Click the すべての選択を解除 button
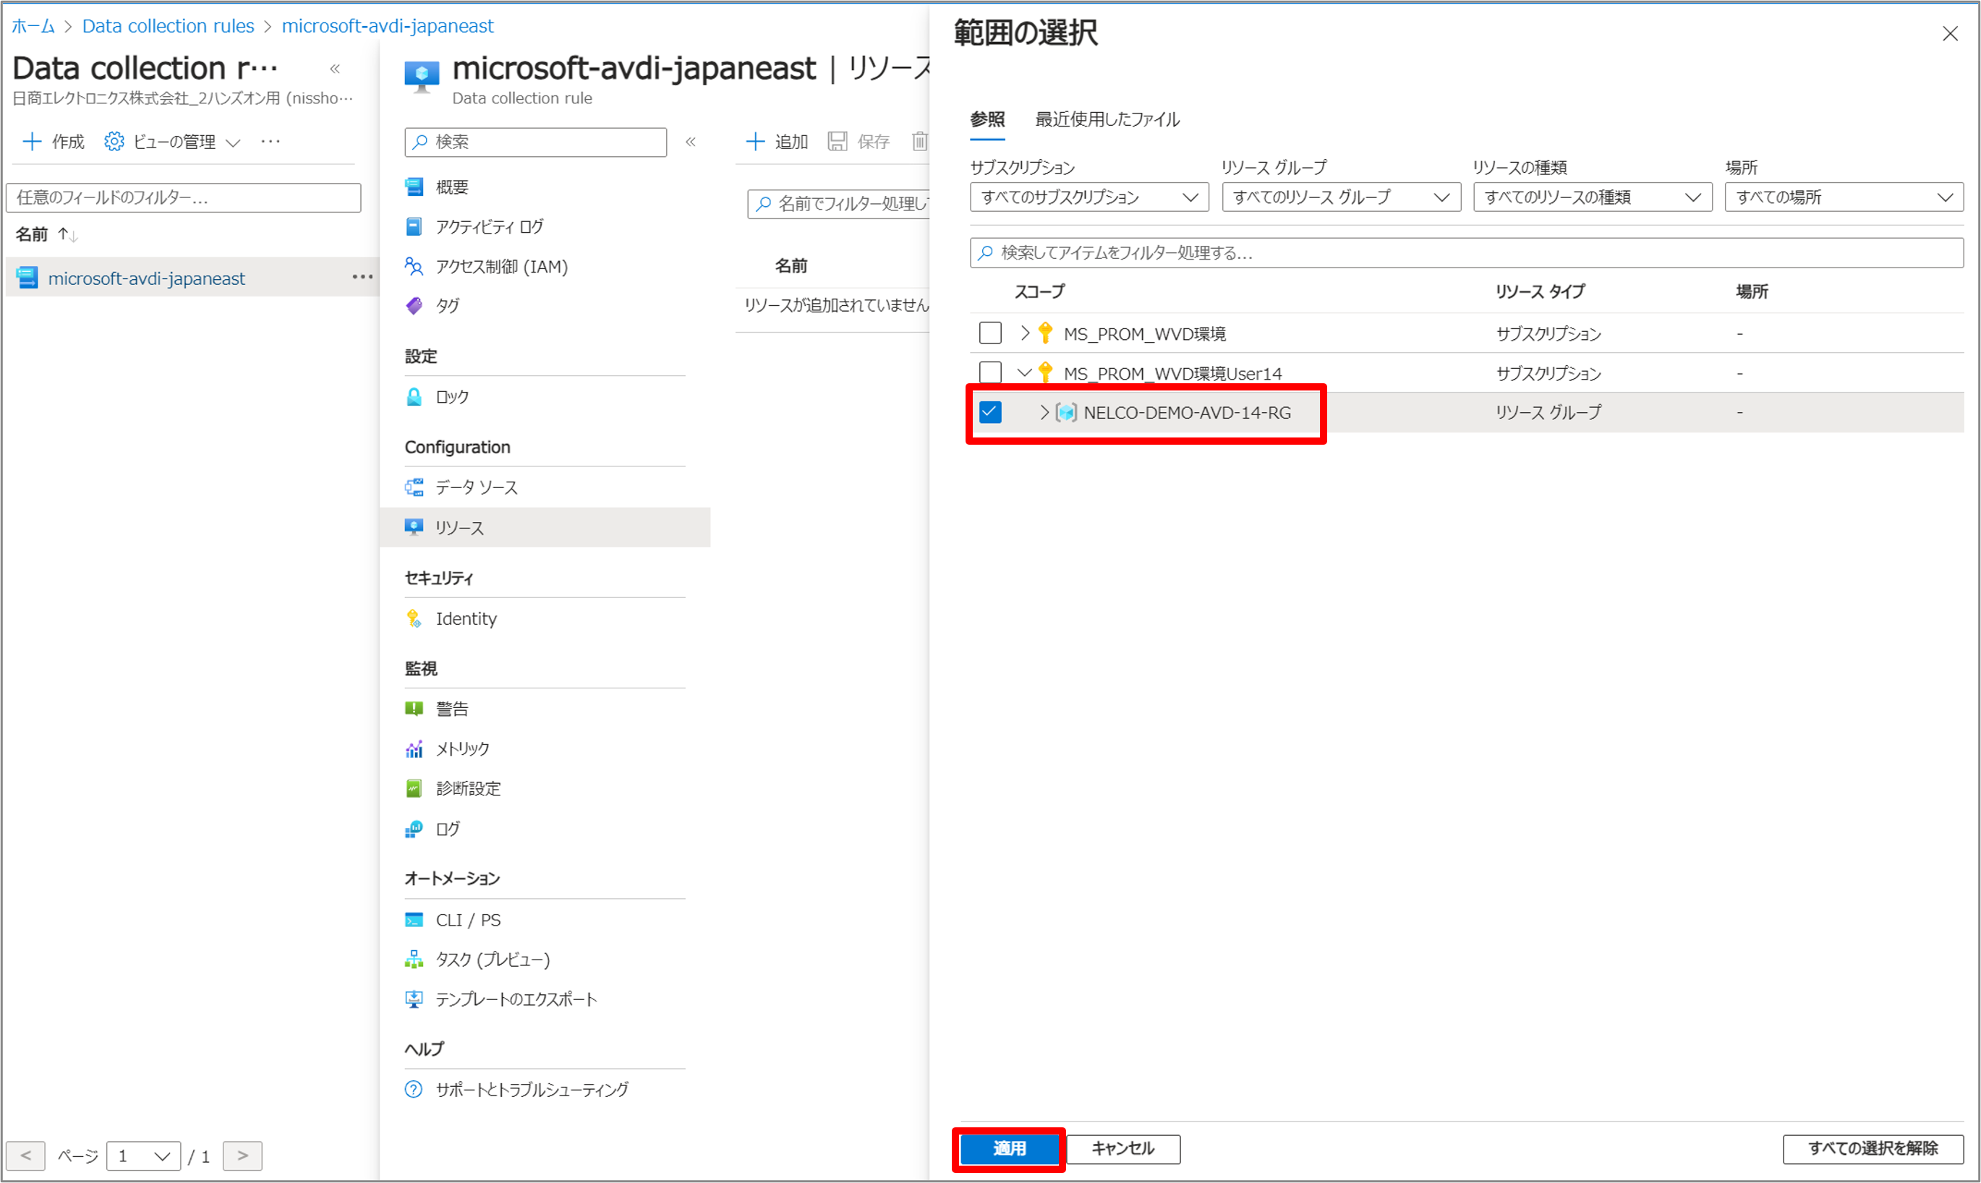This screenshot has width=1981, height=1183. [1873, 1149]
